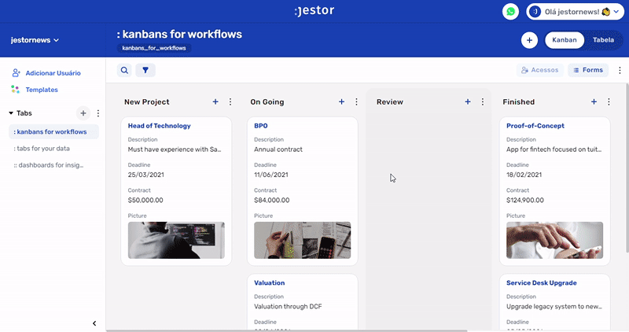Viewport: 629px width, 332px height.
Task: Add a card to the On Going column
Action: [x=341, y=102]
